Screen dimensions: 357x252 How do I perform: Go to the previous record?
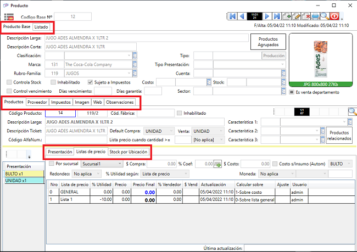[243, 17]
